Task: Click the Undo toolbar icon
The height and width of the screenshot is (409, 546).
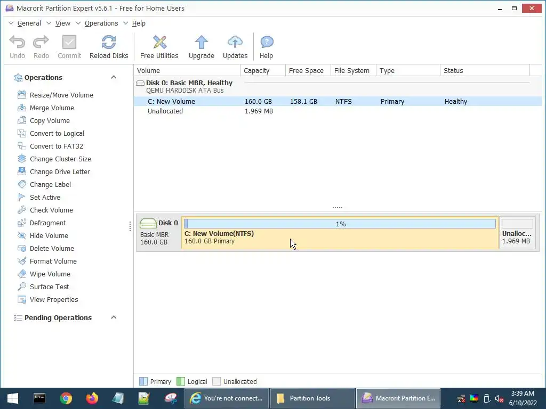Action: (17, 43)
